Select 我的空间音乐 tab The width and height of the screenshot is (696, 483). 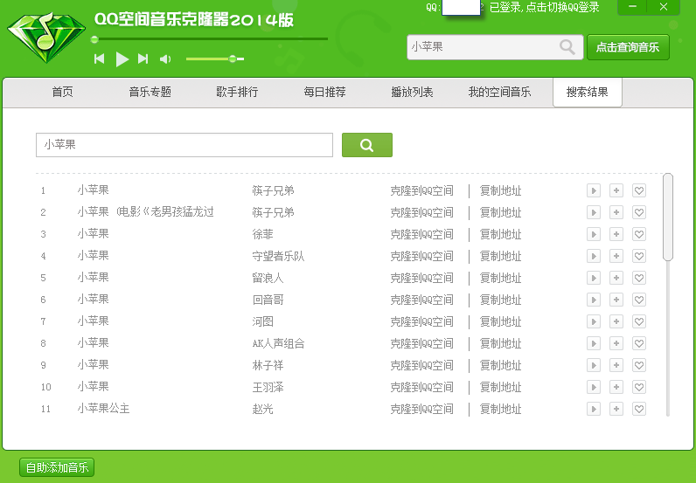click(x=500, y=93)
